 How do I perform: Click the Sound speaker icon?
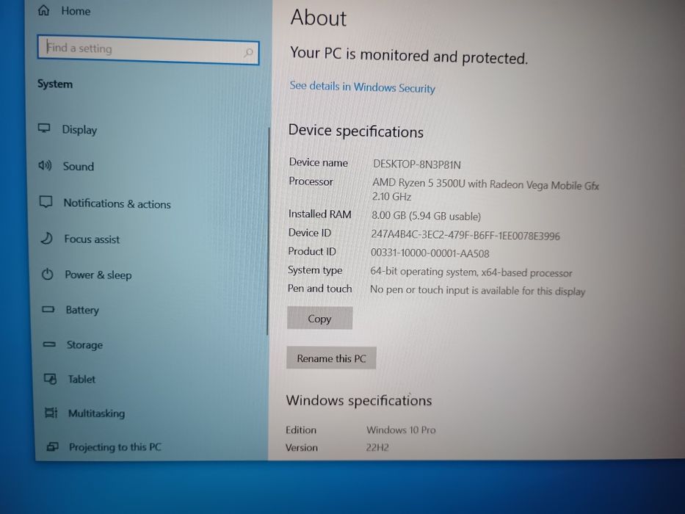point(45,165)
